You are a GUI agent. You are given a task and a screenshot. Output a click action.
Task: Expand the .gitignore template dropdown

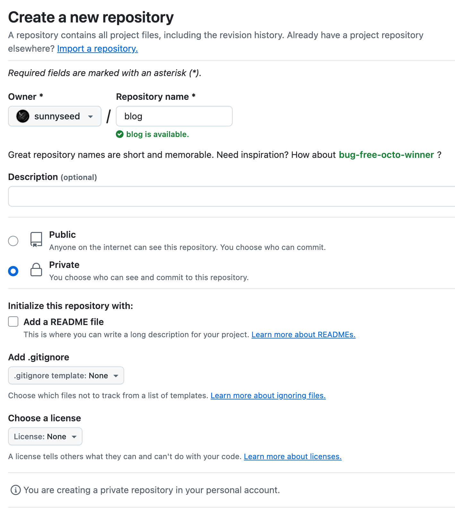[66, 375]
